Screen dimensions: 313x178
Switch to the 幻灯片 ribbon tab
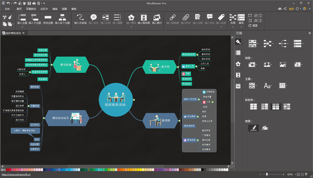[44, 9]
